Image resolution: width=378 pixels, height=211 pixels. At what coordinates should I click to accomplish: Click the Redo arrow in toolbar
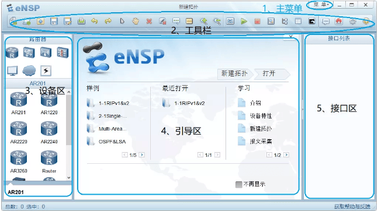click(108, 21)
